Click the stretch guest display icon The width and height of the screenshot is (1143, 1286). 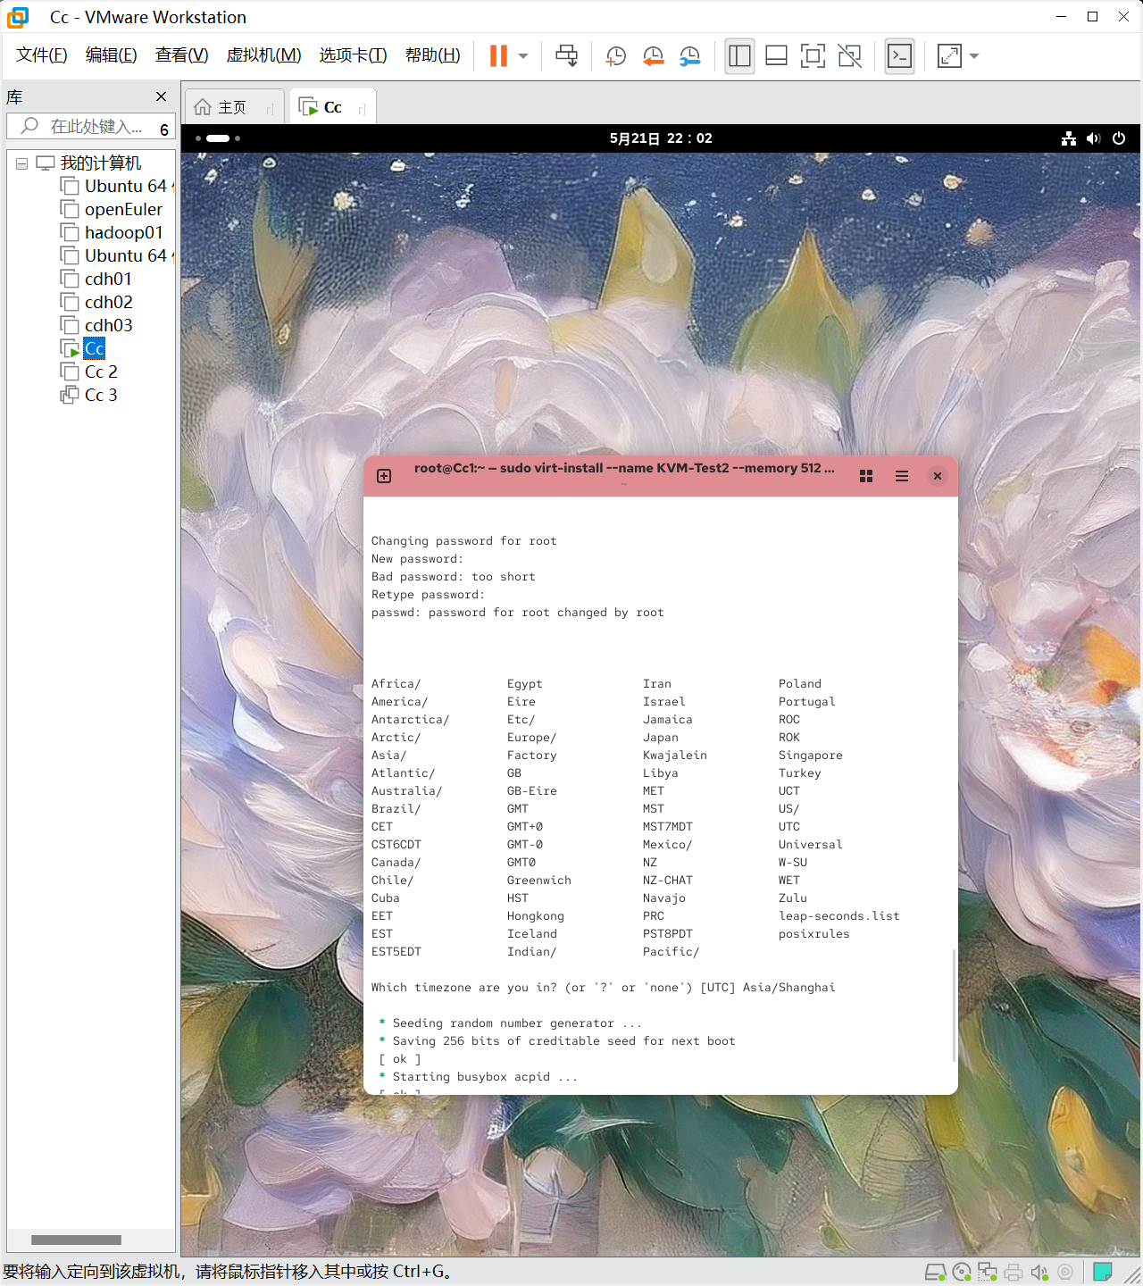(949, 55)
